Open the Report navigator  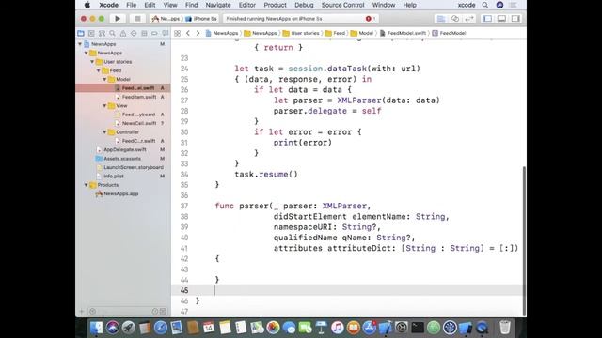point(166,34)
